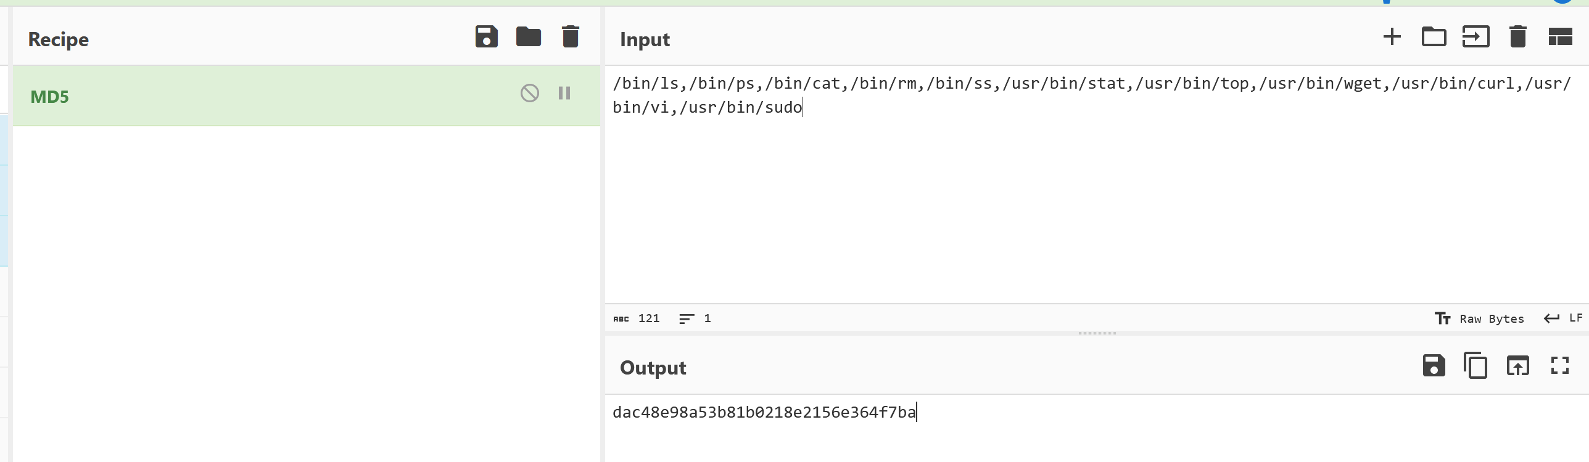
Task: Copy raw output to clipboard
Action: point(1475,366)
